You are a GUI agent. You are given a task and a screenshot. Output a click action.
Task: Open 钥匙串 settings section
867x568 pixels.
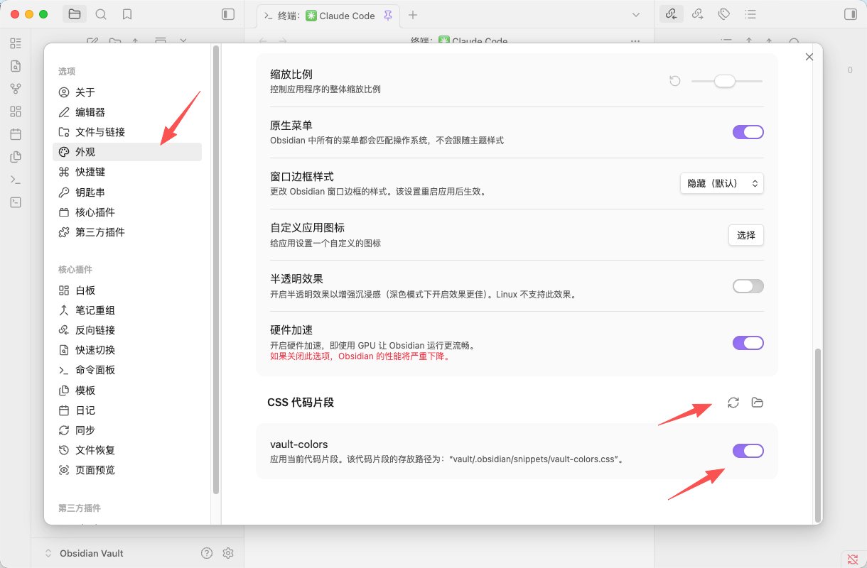point(127,192)
